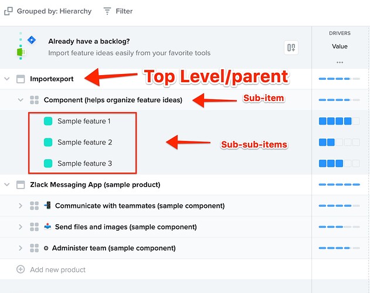This screenshot has height=293, width=370.
Task: Select the Value driver column header
Action: [x=340, y=46]
